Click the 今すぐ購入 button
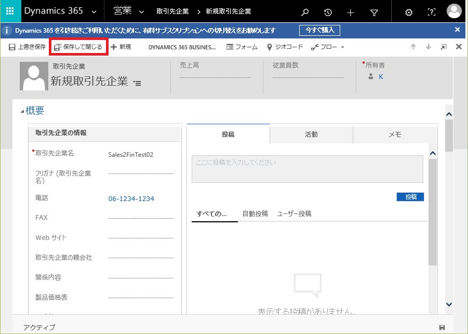 click(x=319, y=30)
